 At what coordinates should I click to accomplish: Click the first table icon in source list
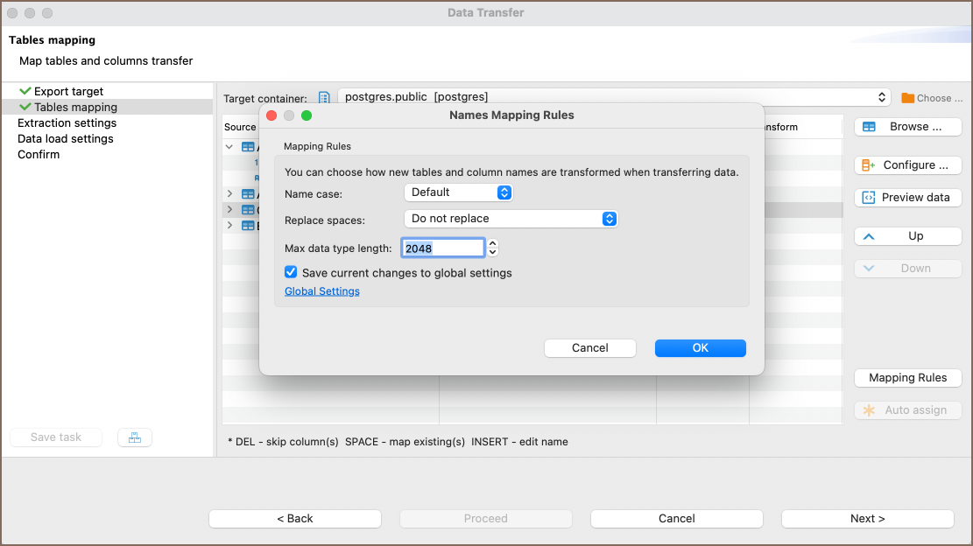pyautogui.click(x=248, y=148)
